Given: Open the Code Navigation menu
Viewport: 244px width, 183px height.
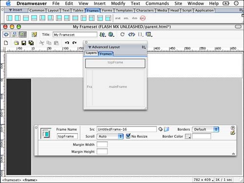Looking at the screenshot, I should click(141, 35).
